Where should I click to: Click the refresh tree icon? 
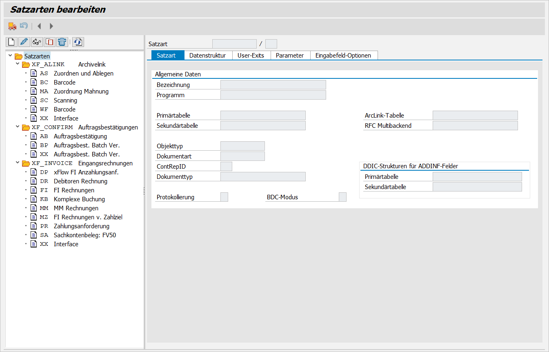(78, 42)
